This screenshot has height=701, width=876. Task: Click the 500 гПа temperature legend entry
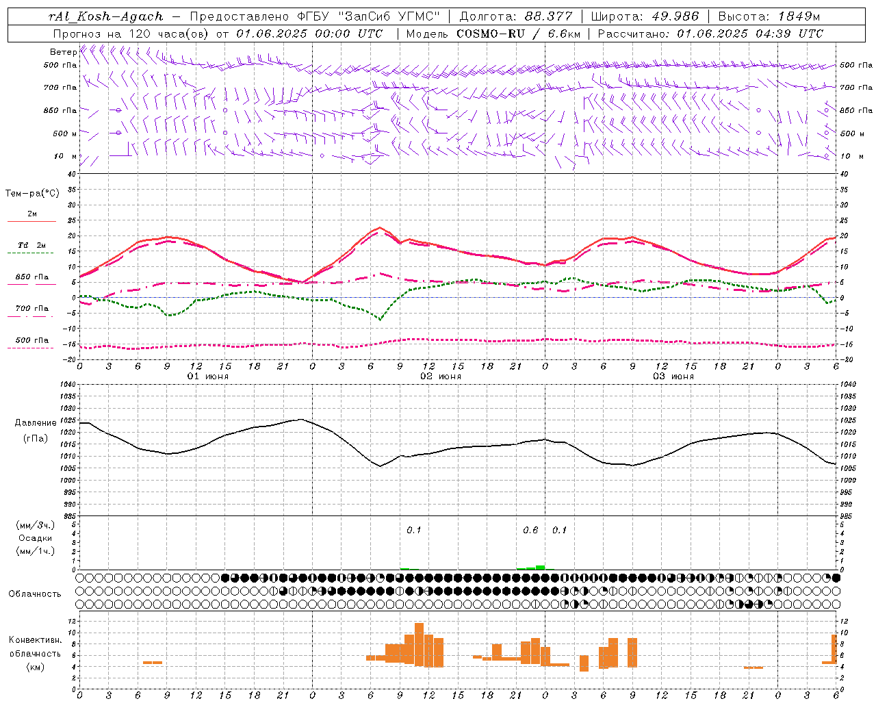click(x=32, y=340)
